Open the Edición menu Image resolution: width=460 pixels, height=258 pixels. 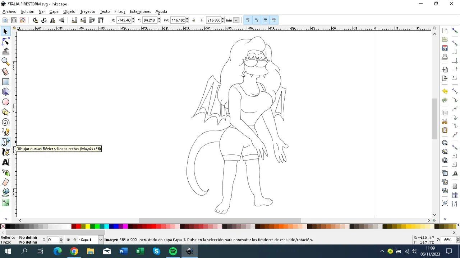(x=28, y=11)
